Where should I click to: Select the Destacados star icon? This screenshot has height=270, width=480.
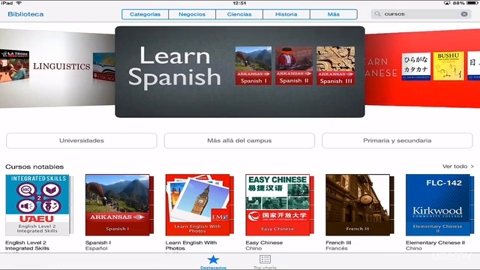[x=213, y=260]
